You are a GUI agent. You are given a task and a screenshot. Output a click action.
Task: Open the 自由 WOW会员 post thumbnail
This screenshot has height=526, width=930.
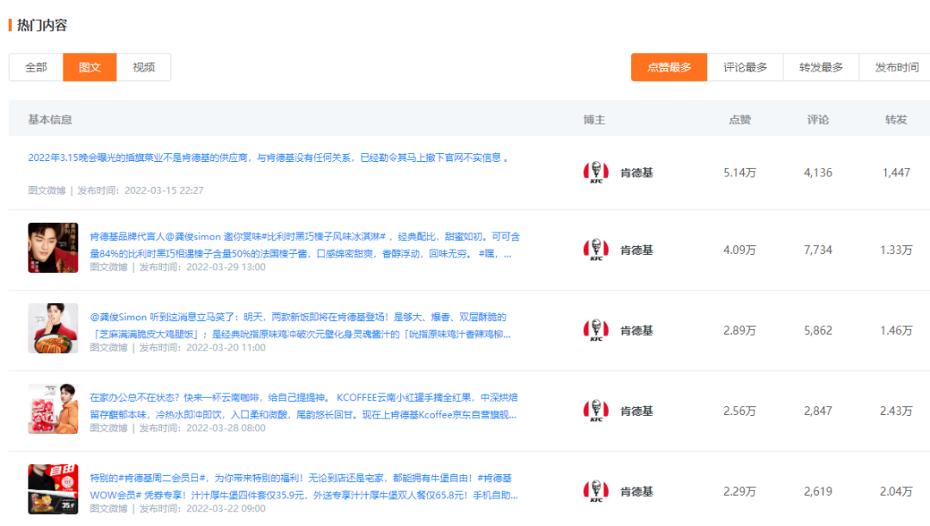coord(53,491)
